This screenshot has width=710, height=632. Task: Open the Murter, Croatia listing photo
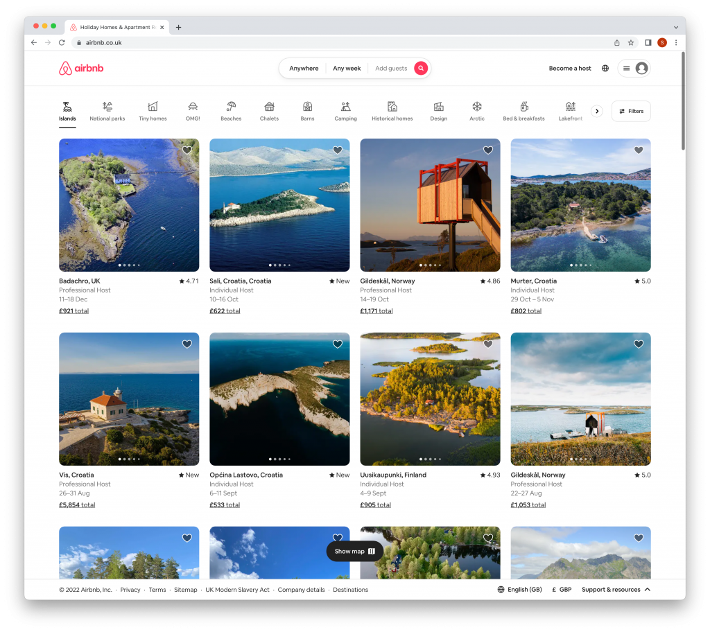[x=580, y=205]
